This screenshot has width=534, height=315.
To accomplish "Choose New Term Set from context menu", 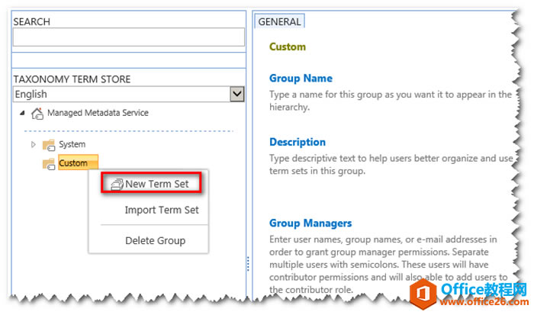I will click(x=156, y=184).
